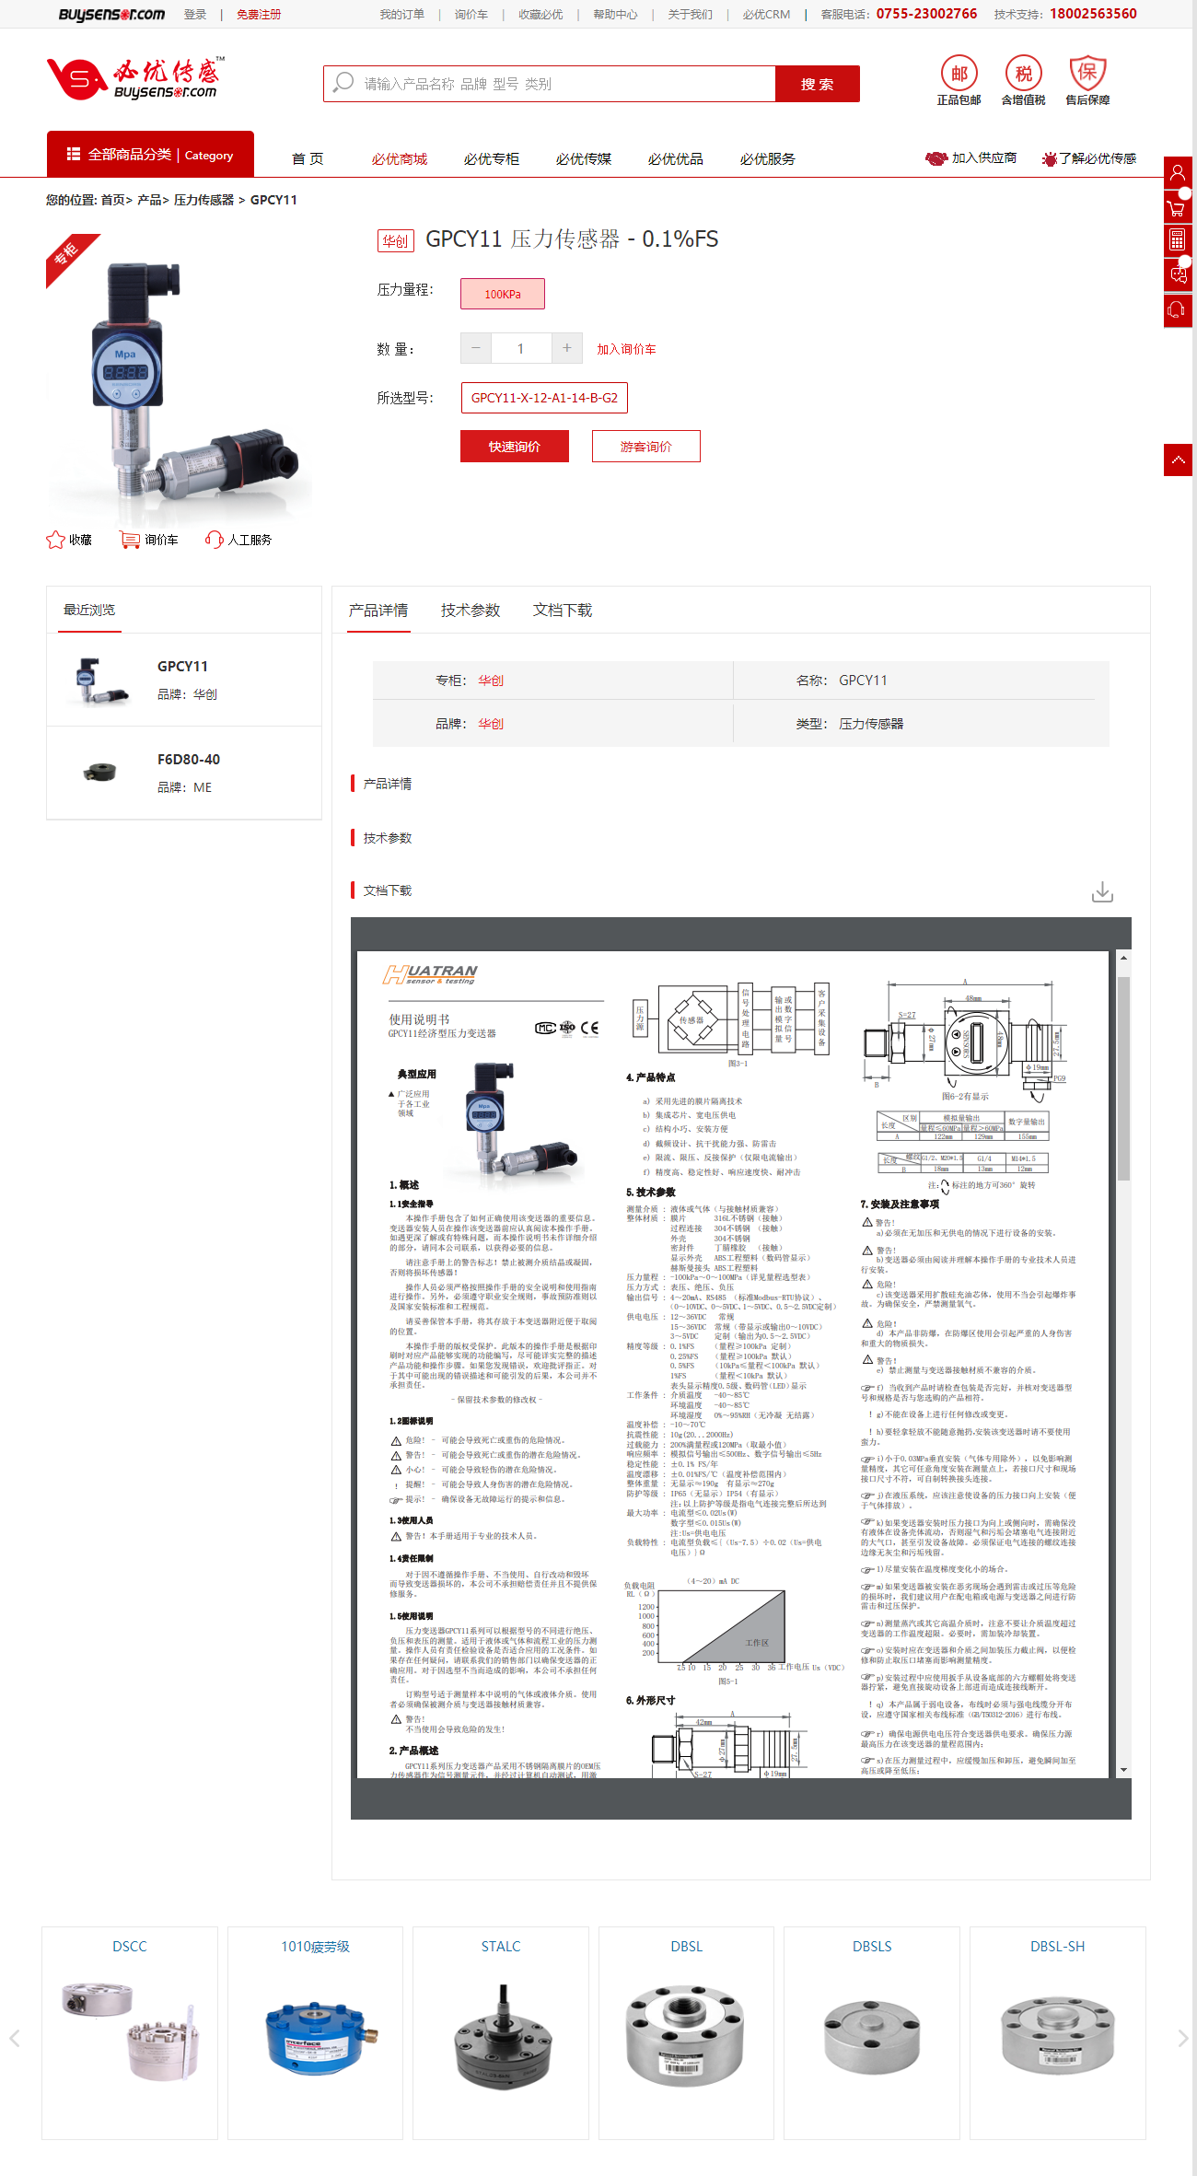Open 必优商城 navigation item
Screen dimensions: 1197x2176
[x=400, y=159]
